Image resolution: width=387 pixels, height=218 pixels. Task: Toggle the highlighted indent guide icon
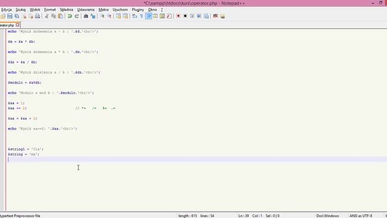coord(149,16)
